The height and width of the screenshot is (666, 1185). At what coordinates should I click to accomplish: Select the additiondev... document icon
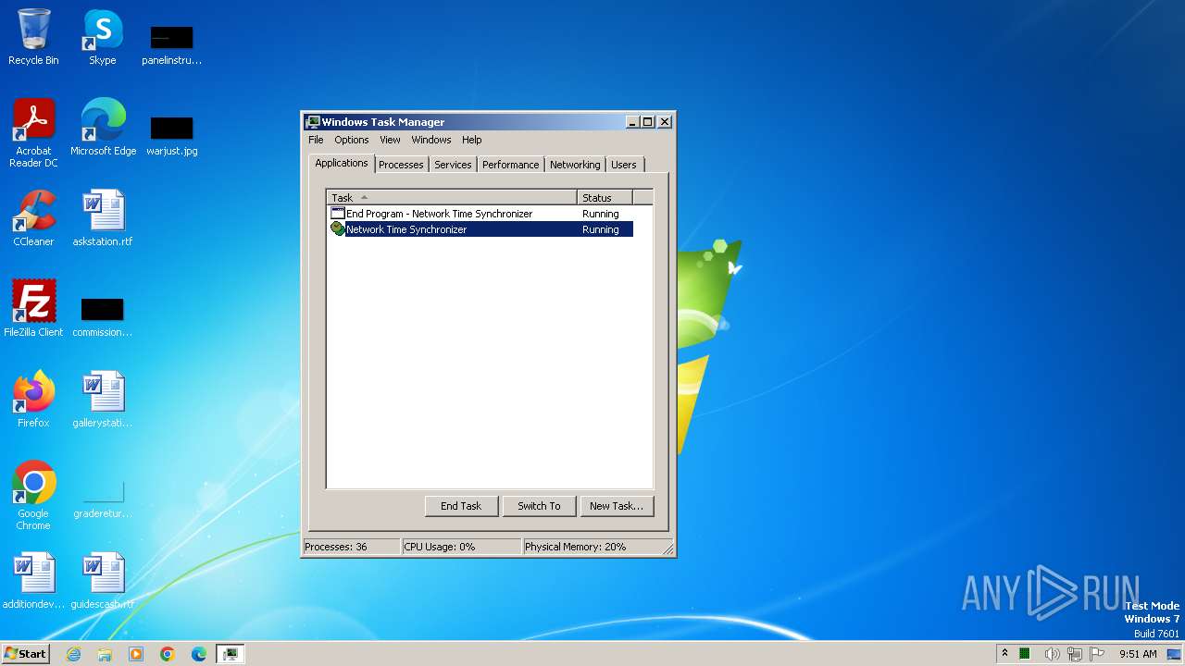point(33,580)
